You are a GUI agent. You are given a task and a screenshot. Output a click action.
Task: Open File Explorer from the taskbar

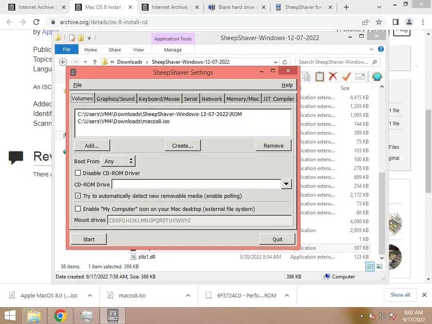coord(34,316)
